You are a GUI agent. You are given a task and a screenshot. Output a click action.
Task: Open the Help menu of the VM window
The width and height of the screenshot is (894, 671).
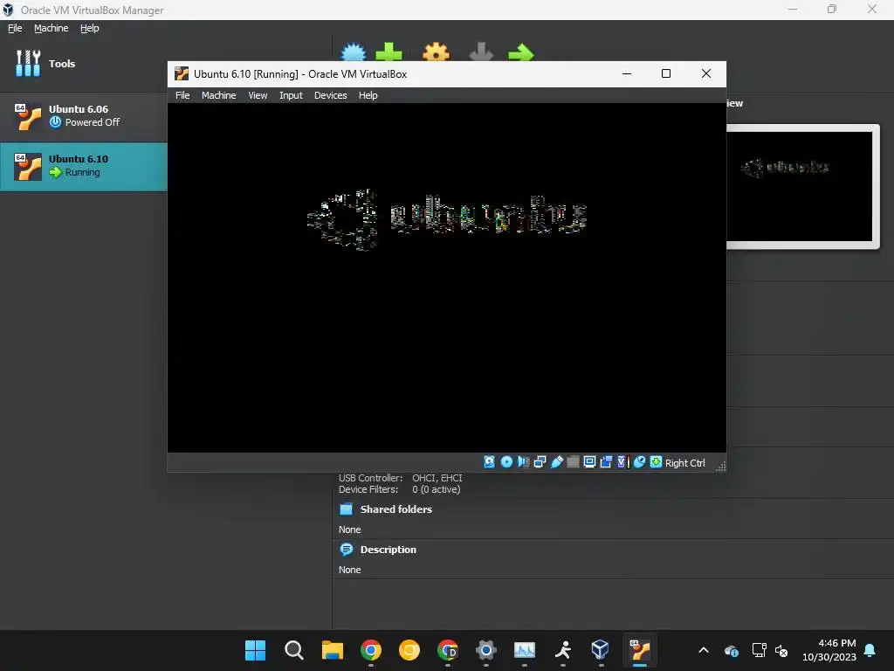[x=368, y=95]
